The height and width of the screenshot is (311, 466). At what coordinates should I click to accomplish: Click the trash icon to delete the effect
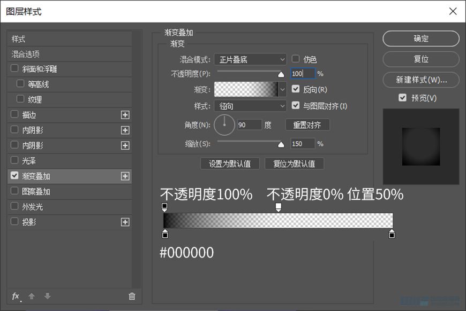(131, 296)
